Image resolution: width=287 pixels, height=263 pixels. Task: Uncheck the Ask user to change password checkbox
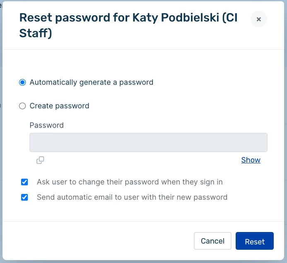24,182
